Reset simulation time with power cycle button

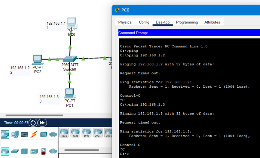coord(33,123)
